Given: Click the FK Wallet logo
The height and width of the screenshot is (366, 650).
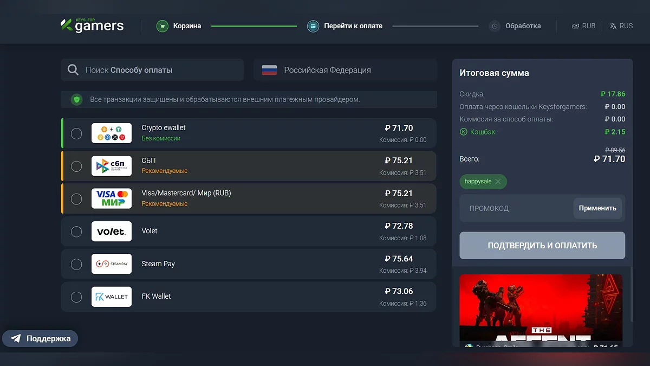Looking at the screenshot, I should 112,297.
